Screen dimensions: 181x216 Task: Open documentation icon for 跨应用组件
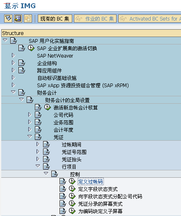(x=22, y=70)
